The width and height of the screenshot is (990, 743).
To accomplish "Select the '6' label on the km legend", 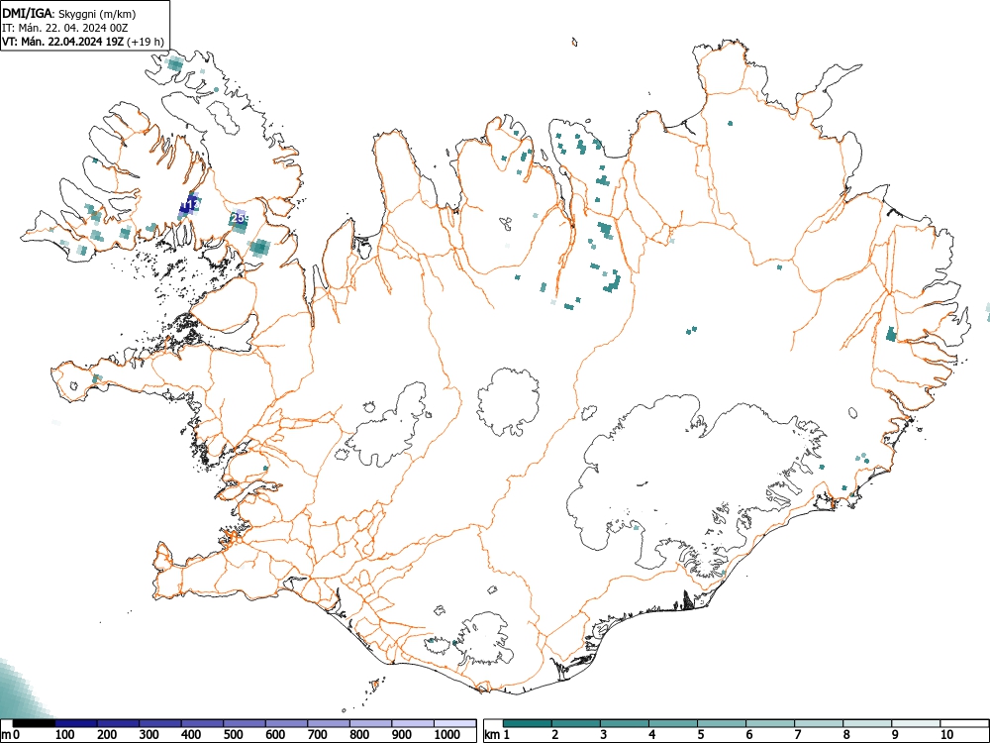I will click(x=748, y=735).
